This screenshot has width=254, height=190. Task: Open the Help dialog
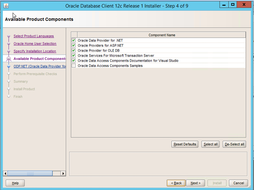(15, 183)
